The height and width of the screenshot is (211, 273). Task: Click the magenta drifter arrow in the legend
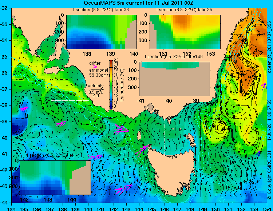95,67
